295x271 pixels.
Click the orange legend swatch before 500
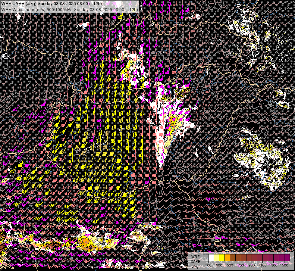[x=227, y=257]
